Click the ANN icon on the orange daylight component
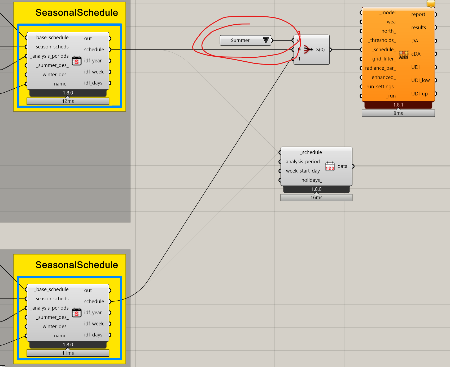Screen dimensions: 450x367 (x=403, y=54)
